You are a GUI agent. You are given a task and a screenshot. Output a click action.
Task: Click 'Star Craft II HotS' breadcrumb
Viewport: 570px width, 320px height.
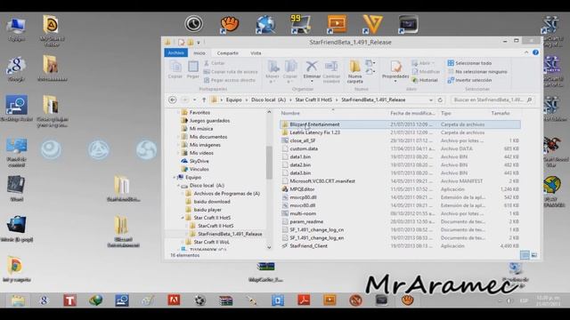click(x=313, y=100)
